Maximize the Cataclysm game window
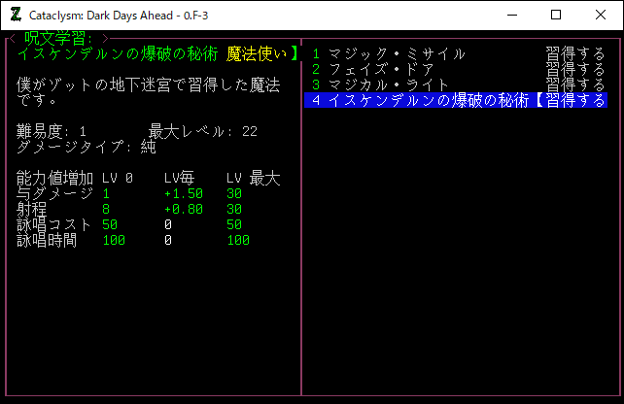Image resolution: width=624 pixels, height=404 pixels. (556, 15)
